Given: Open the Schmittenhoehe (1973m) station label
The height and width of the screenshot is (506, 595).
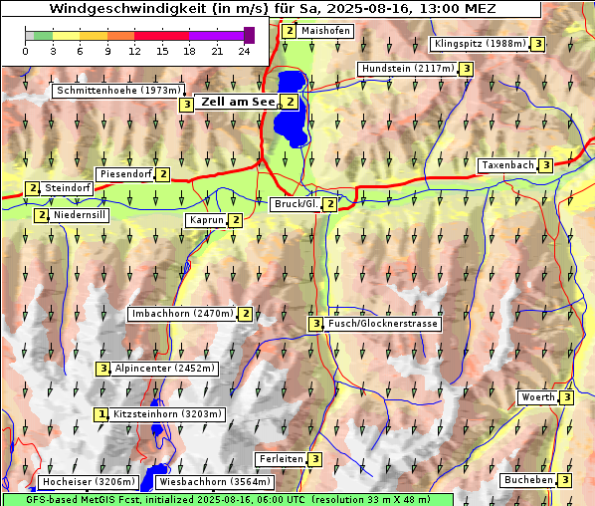Looking at the screenshot, I should click(x=118, y=91).
